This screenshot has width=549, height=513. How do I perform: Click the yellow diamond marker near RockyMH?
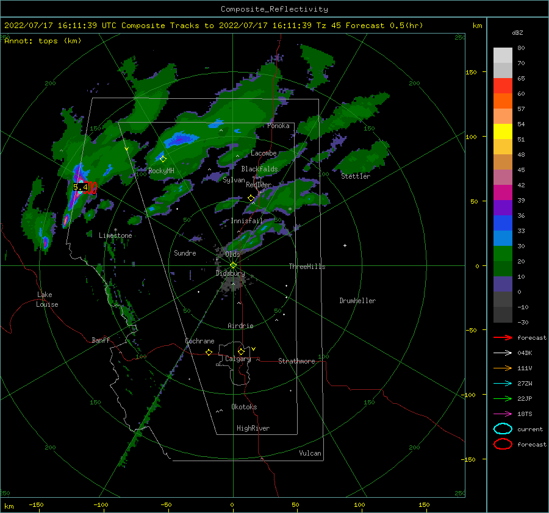pyautogui.click(x=163, y=159)
